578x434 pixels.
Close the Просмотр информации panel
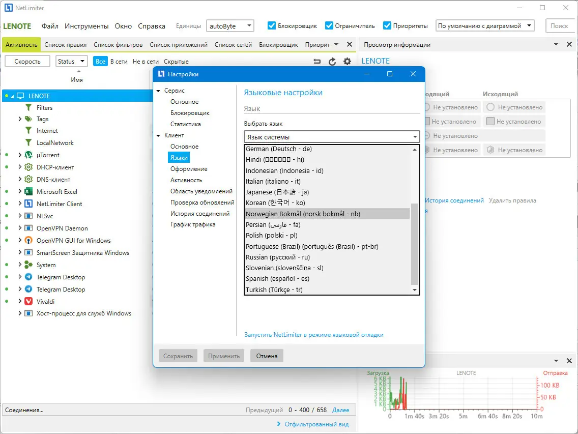(x=569, y=45)
